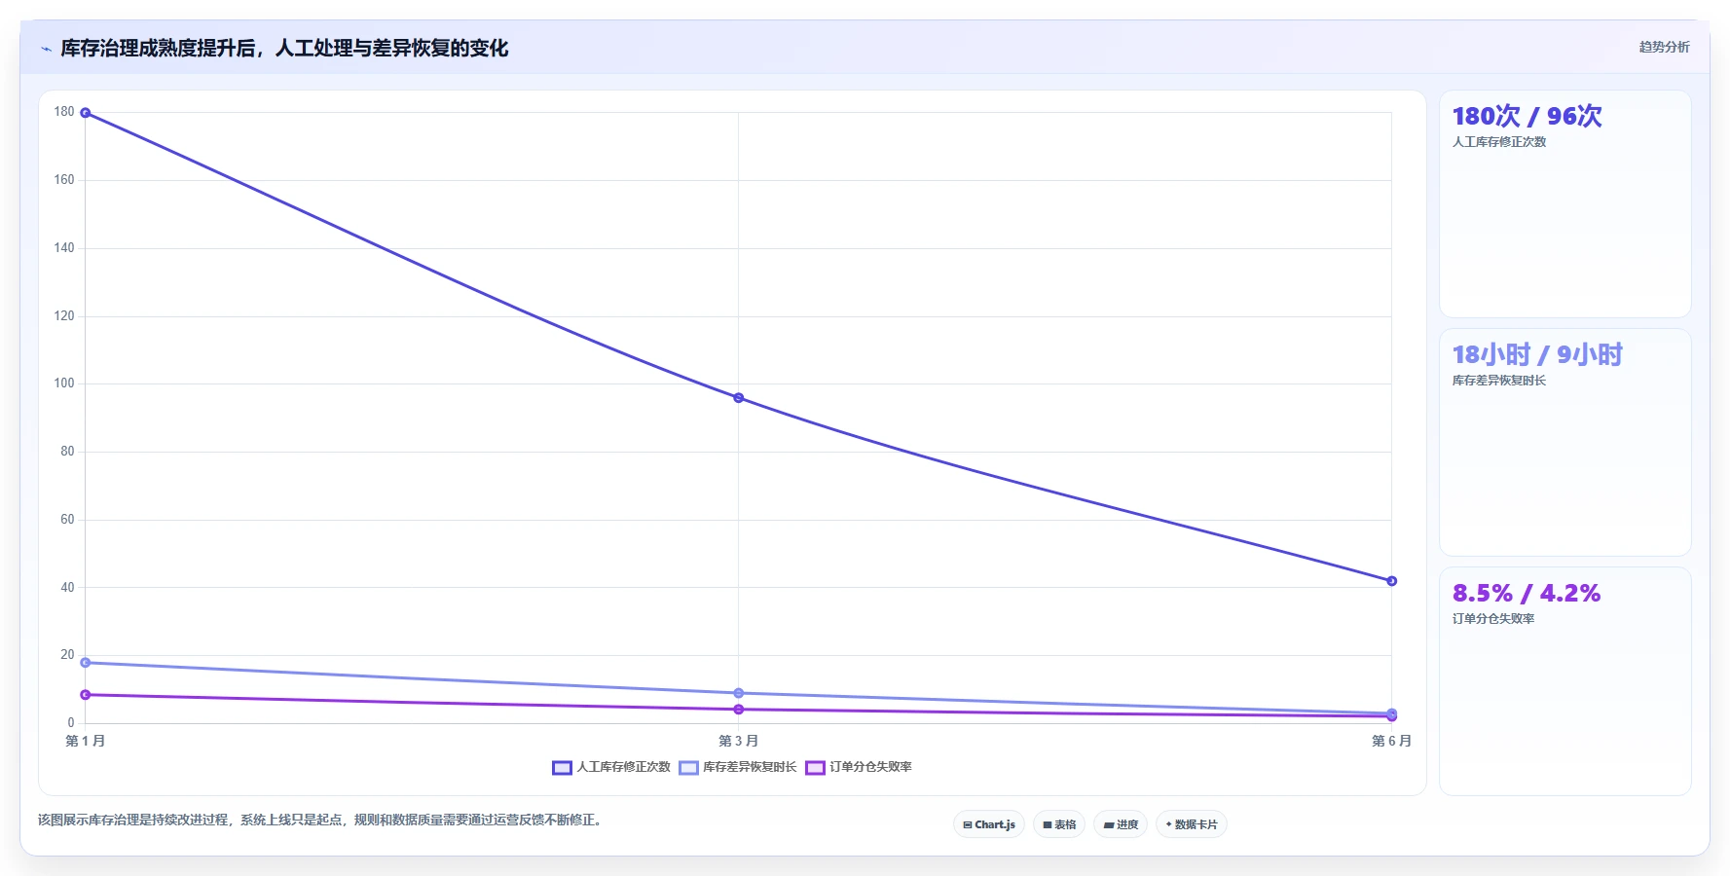Click the 96 data point at 第3月
The image size is (1730, 876).
[738, 398]
